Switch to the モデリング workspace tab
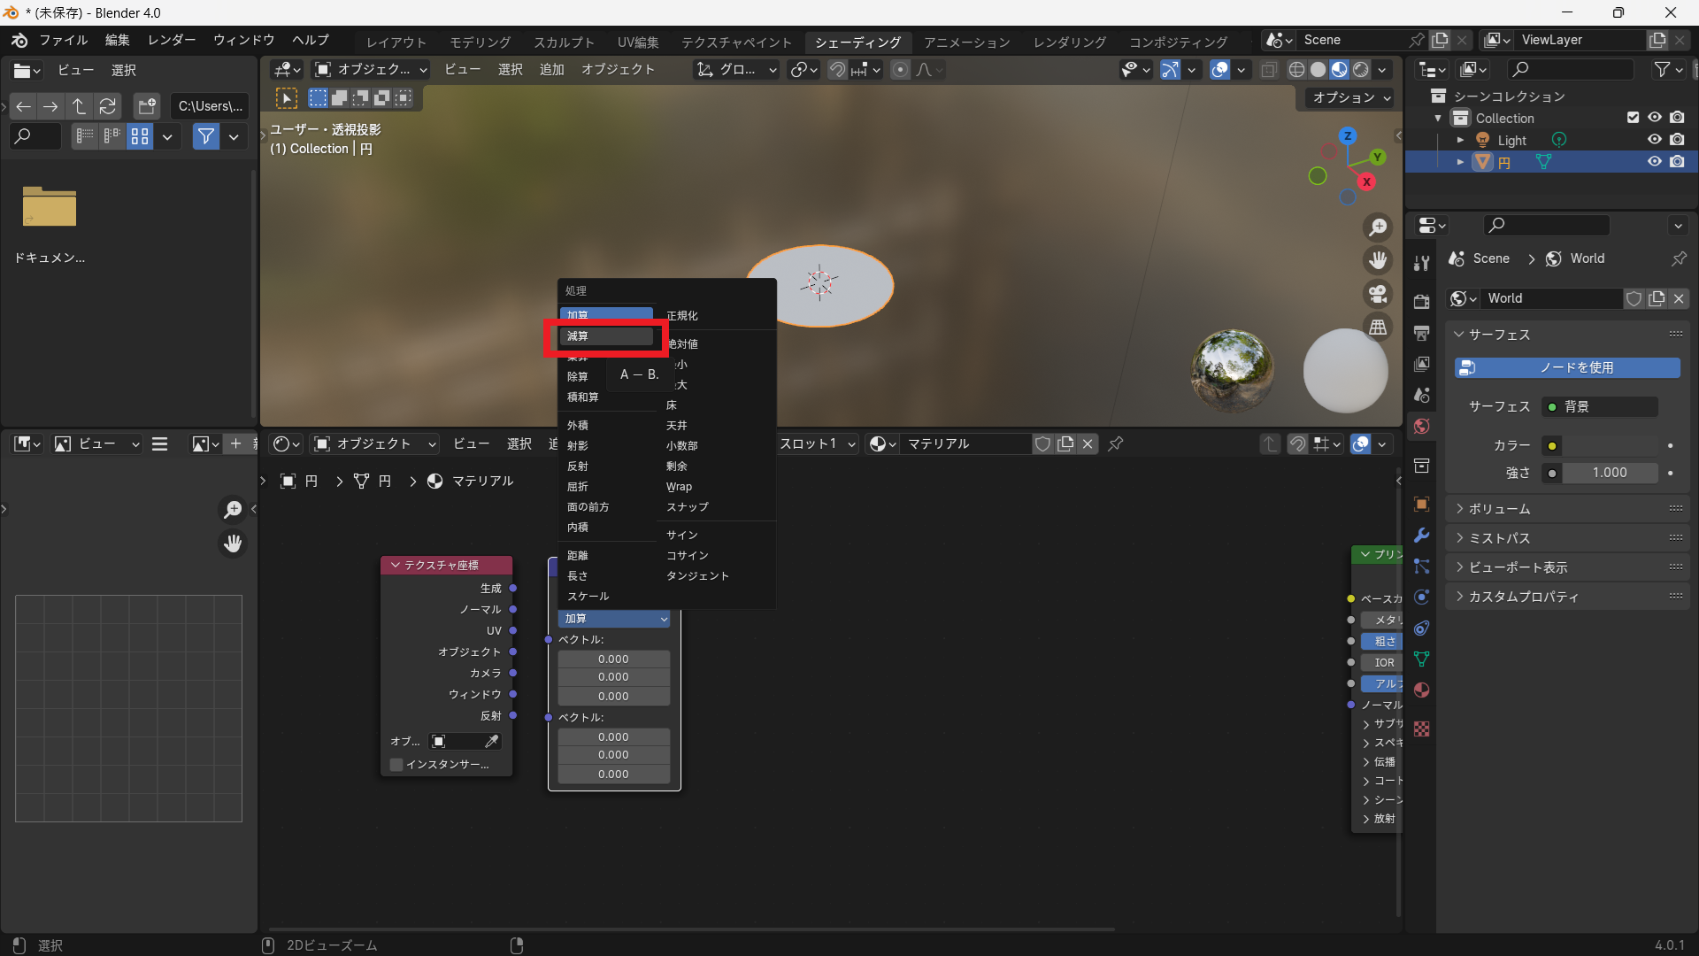Image resolution: width=1699 pixels, height=956 pixels. point(480,42)
